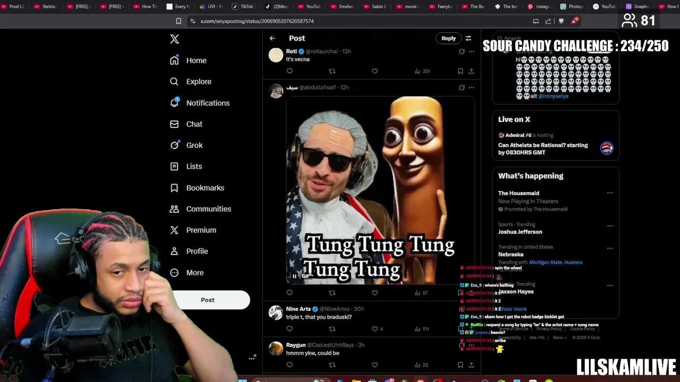Image resolution: width=680 pixels, height=382 pixels.
Task: Open Nebraska trending topic
Action: (x=511, y=255)
